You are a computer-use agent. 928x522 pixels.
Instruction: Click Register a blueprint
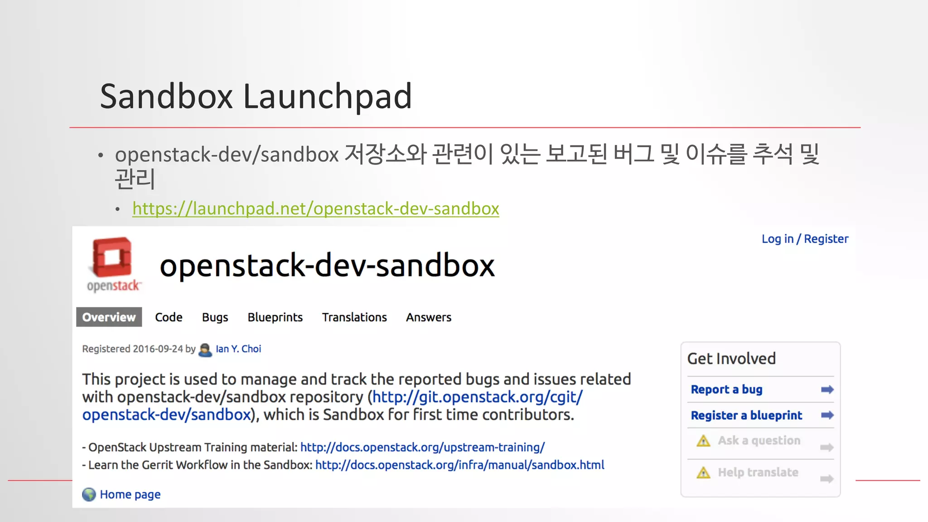746,416
